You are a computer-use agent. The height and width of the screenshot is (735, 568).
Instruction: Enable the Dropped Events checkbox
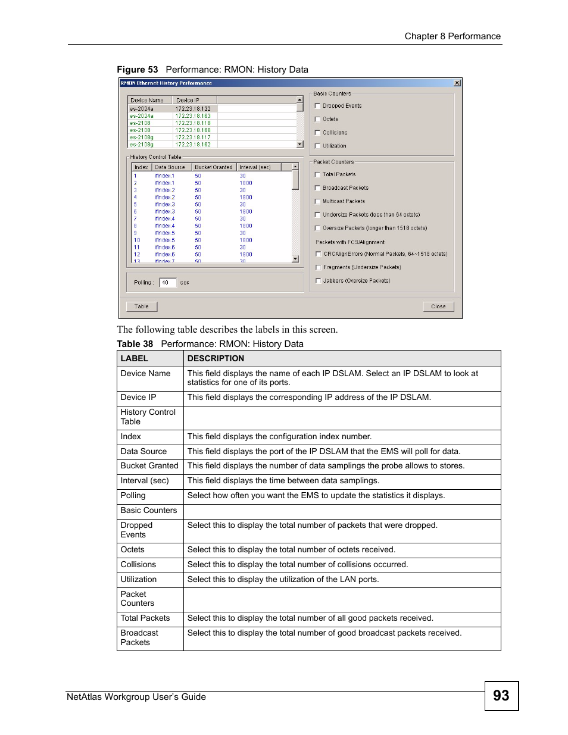pyautogui.click(x=317, y=106)
